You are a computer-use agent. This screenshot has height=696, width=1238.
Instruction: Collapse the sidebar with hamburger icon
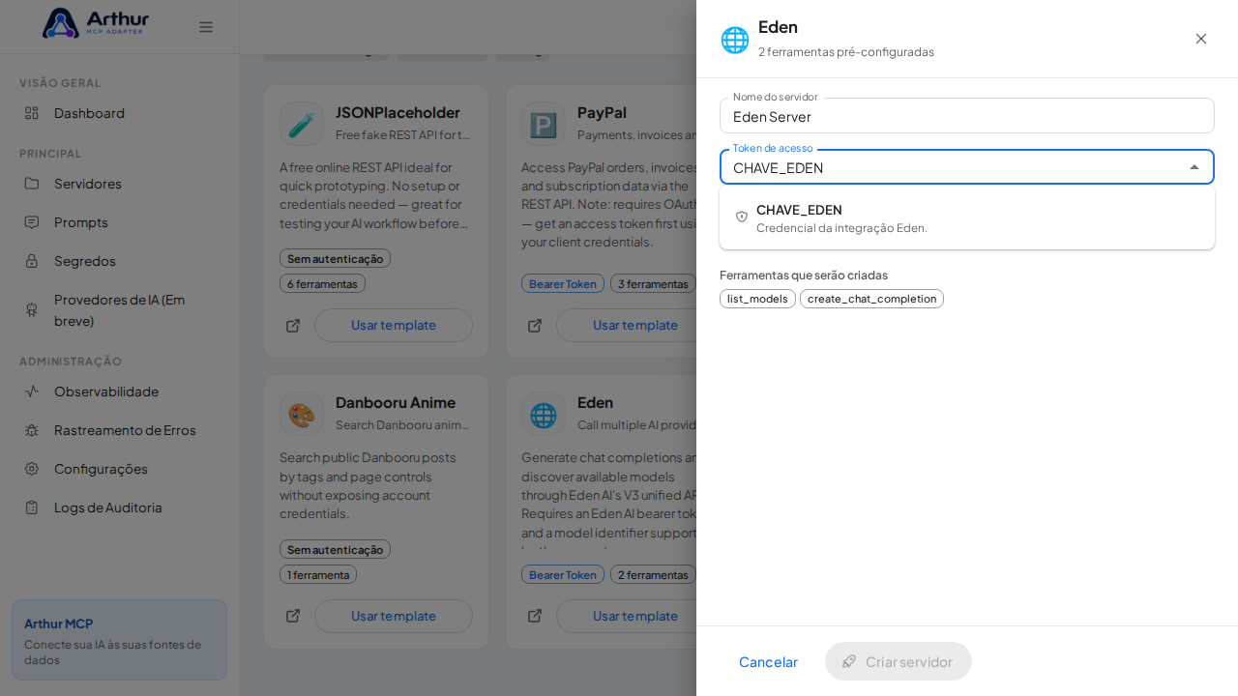[206, 27]
